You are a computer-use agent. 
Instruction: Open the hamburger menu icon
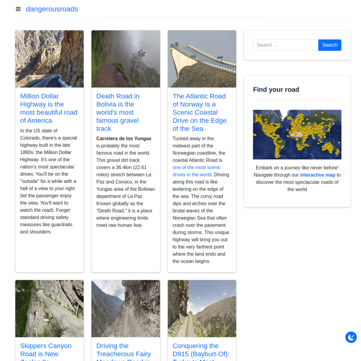18,9
